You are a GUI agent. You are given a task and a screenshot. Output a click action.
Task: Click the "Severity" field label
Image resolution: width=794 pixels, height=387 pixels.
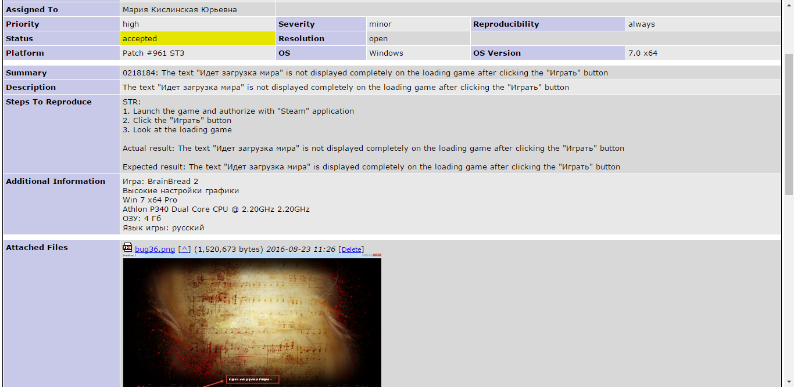click(x=296, y=24)
